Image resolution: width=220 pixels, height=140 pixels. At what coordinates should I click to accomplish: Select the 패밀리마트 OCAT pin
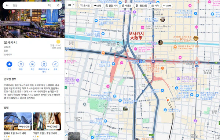point(113,64)
